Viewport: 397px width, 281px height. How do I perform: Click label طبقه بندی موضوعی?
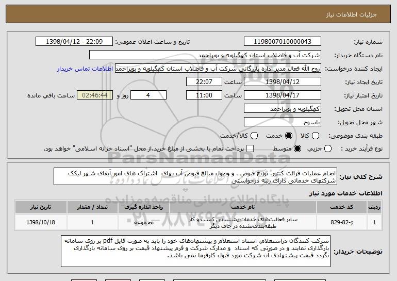pos(355,136)
